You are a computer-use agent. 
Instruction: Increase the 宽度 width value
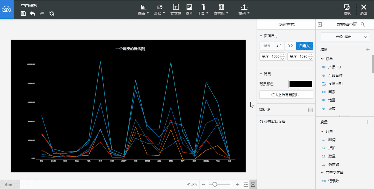tap(283, 55)
